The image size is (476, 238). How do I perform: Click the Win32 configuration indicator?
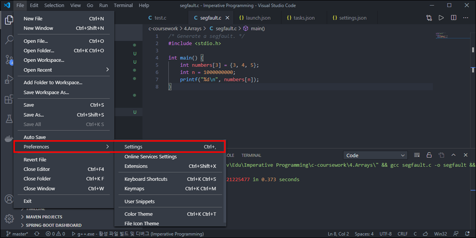coord(441,234)
